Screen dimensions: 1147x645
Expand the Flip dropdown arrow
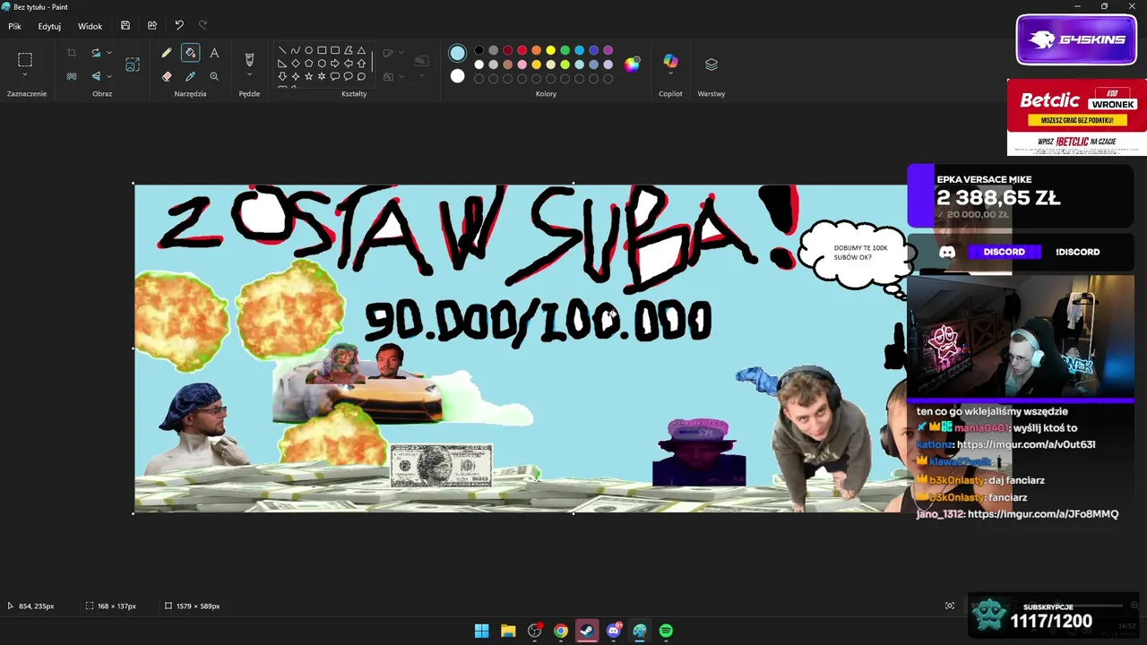coord(109,76)
